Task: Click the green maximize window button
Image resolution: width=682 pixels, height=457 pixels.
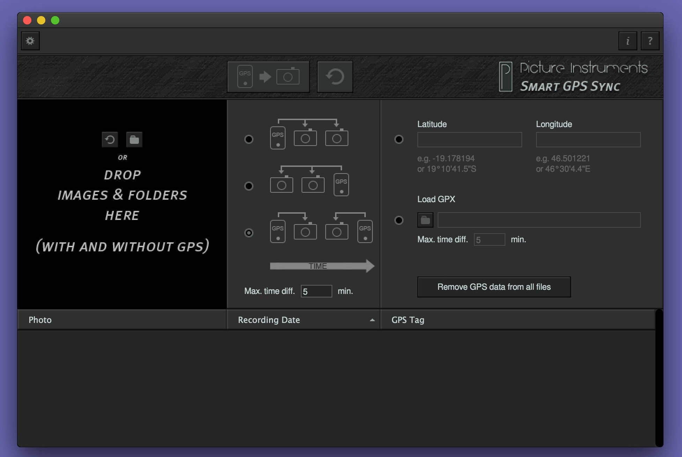Action: click(55, 20)
